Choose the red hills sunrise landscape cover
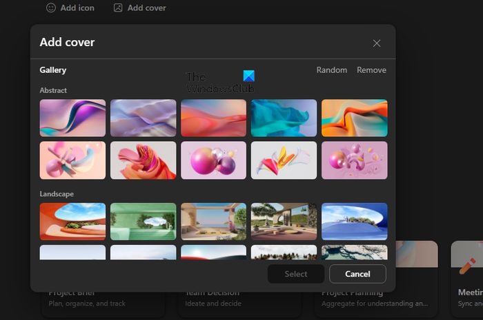The width and height of the screenshot is (483, 320). 213,253
